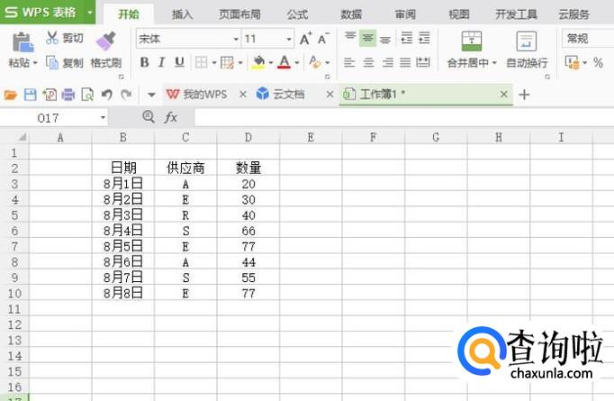This screenshot has height=401, width=614.
Task: Open the Formulas (公式) tab
Action: click(297, 14)
